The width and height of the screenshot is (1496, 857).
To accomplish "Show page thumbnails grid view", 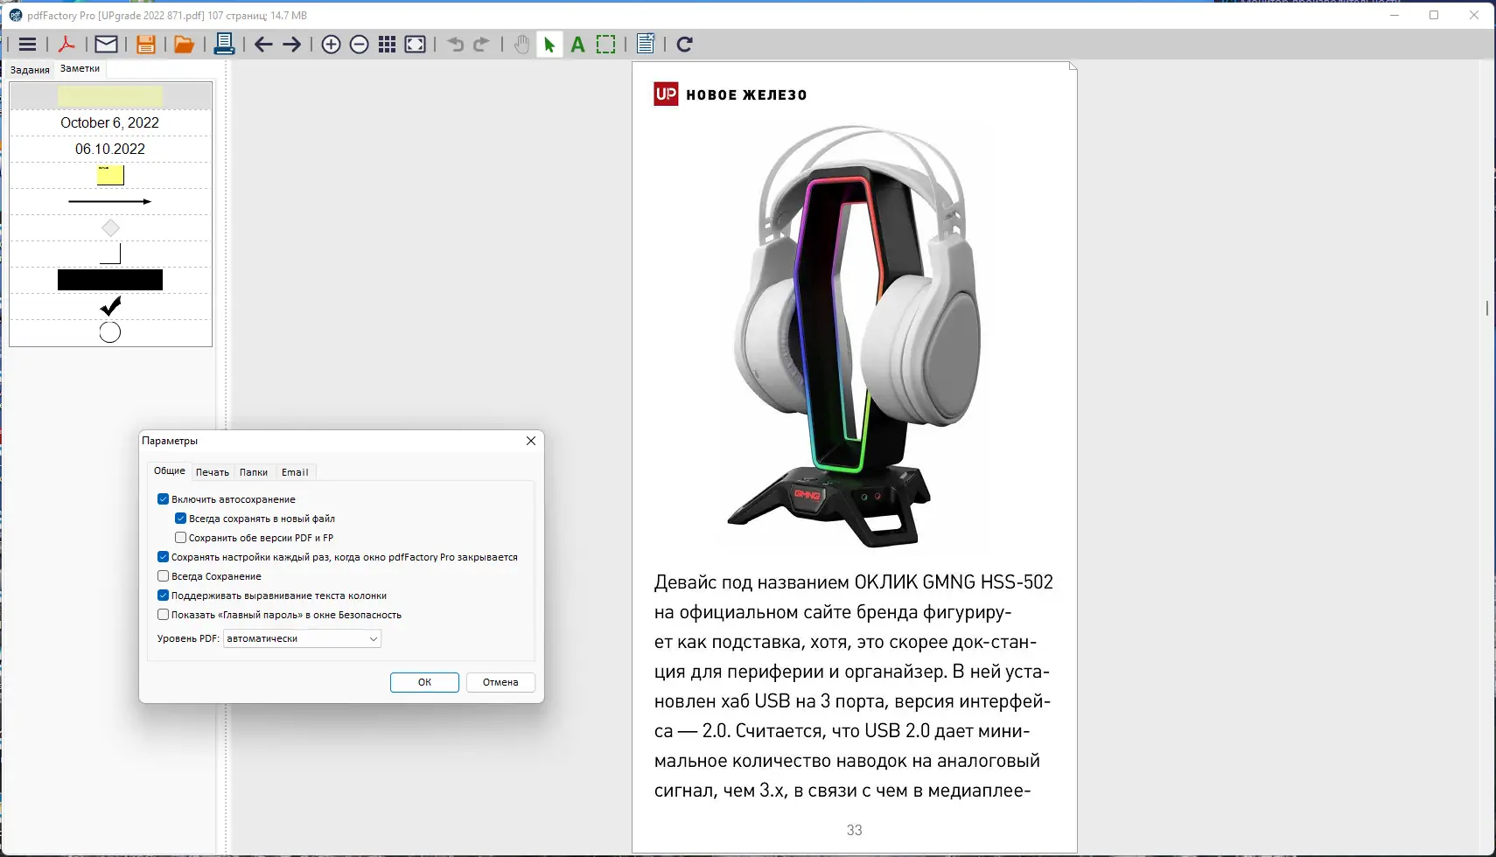I will pos(387,45).
